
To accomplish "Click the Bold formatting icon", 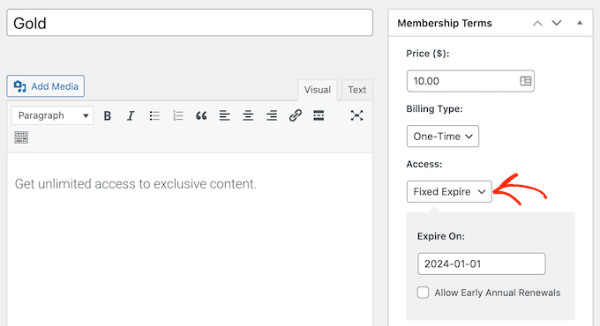I will coord(108,115).
